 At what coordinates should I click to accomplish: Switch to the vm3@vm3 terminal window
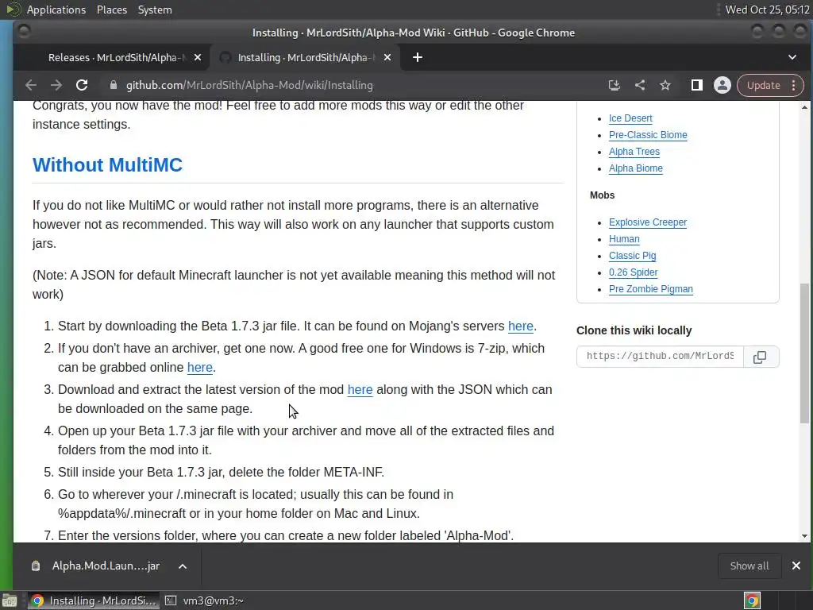pyautogui.click(x=204, y=600)
